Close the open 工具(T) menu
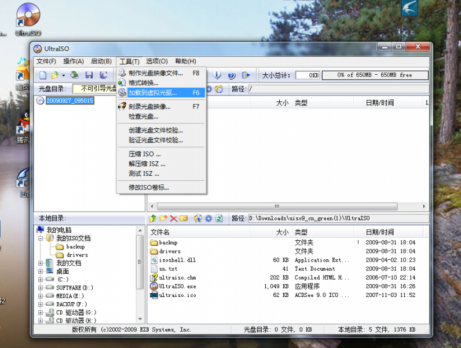 (x=129, y=61)
